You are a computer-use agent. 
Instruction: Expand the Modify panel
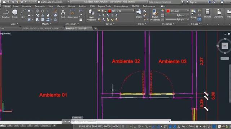pos(47,24)
